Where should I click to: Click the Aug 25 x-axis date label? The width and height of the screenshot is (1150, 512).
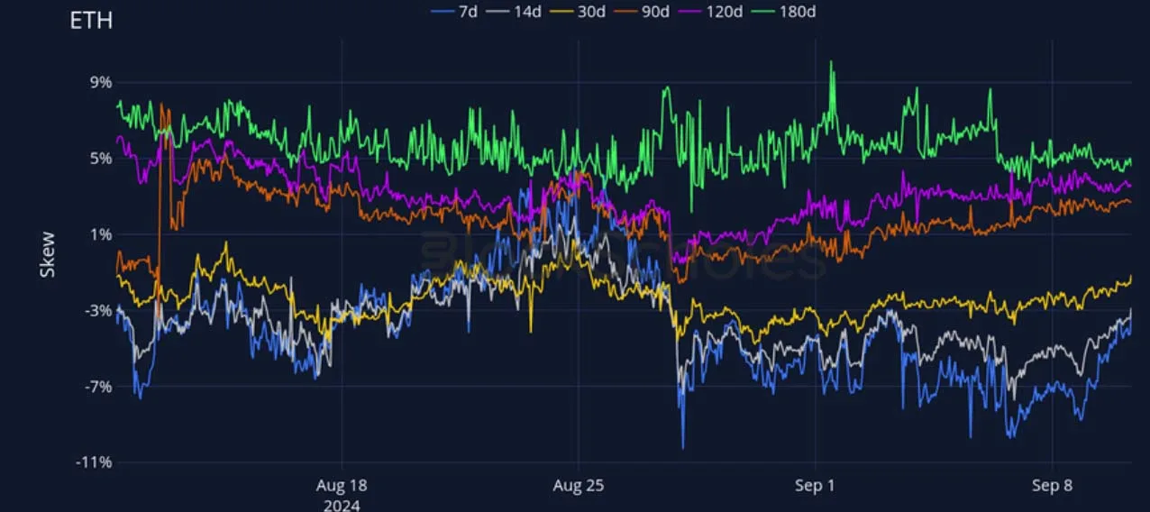click(x=579, y=486)
